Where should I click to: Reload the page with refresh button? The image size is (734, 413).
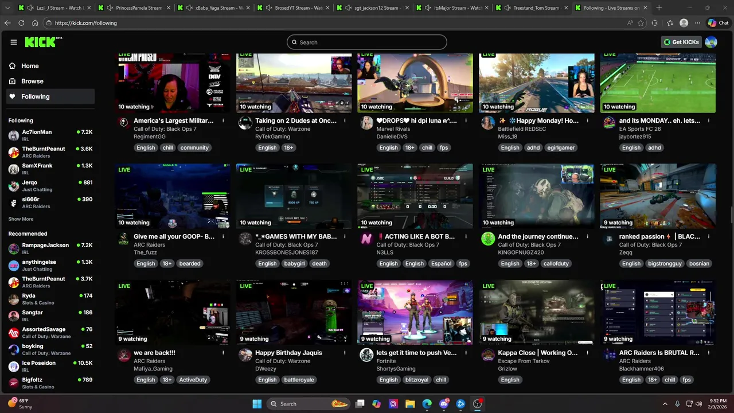(21, 23)
